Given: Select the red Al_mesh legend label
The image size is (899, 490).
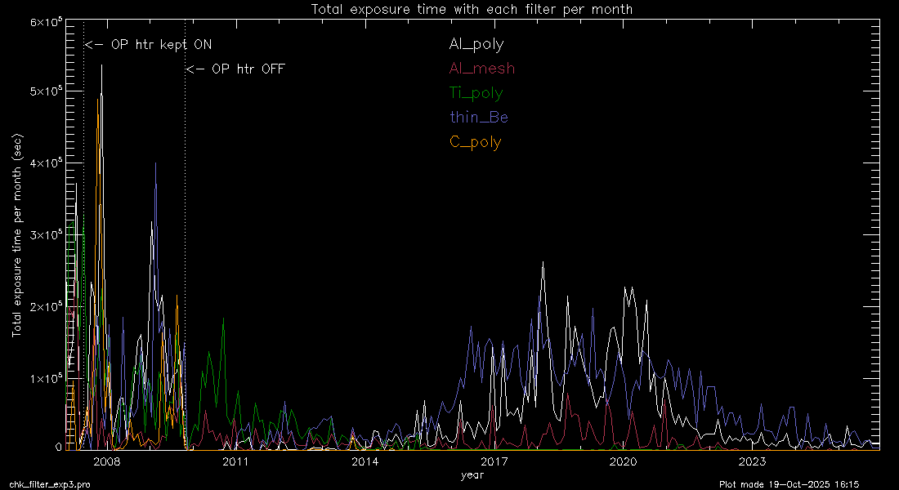Looking at the screenshot, I should [x=481, y=69].
